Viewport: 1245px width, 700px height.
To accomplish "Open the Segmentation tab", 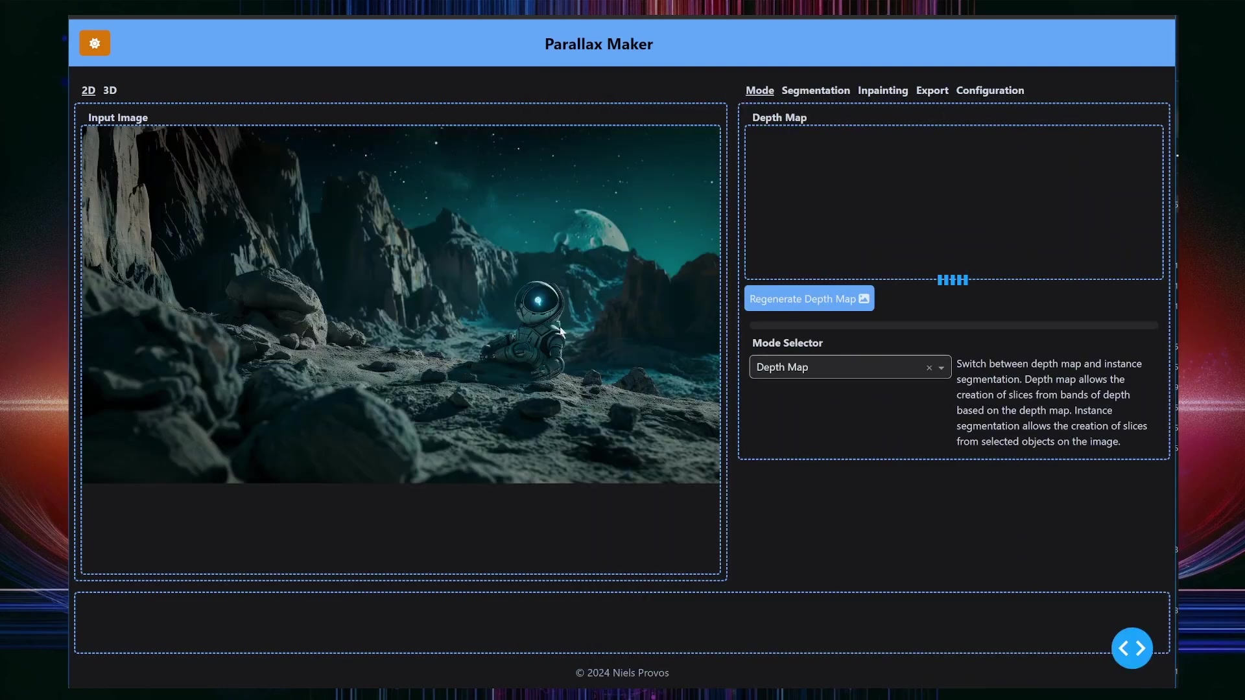I will coord(815,90).
